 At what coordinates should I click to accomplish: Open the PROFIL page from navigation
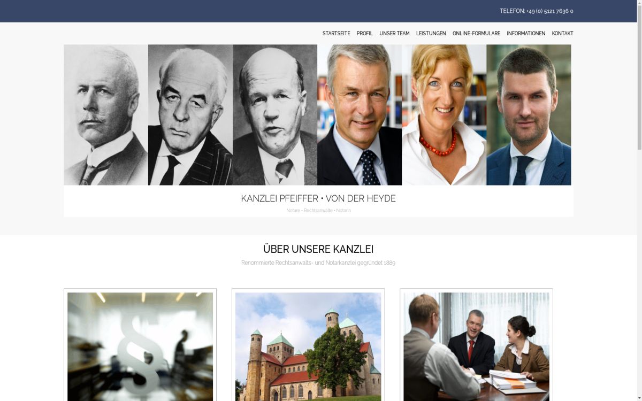[x=365, y=33]
